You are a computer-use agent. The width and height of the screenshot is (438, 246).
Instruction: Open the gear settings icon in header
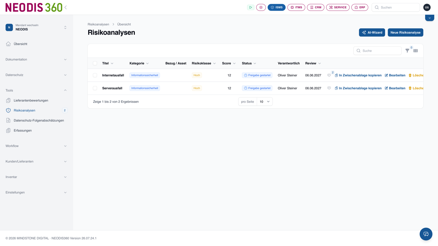coord(261,7)
